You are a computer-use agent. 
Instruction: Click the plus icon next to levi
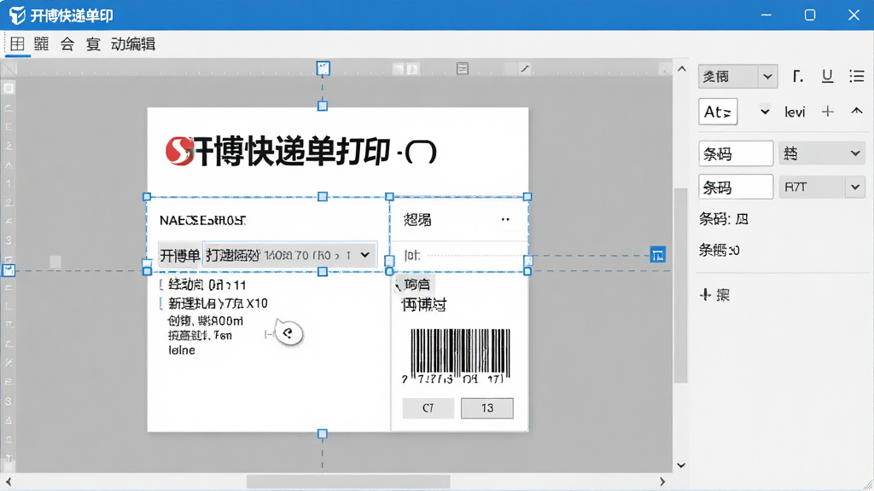coord(827,112)
